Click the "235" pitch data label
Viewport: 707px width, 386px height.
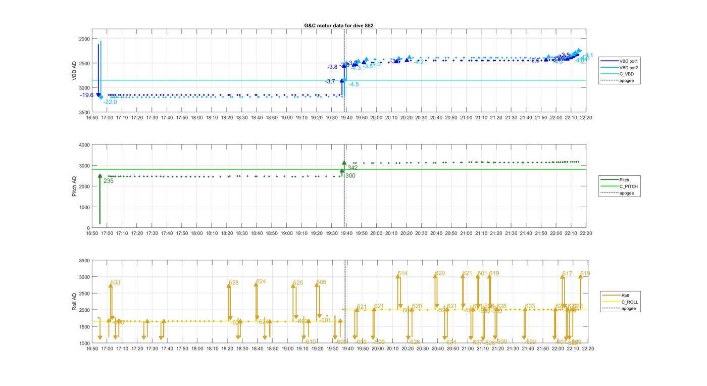pyautogui.click(x=108, y=181)
